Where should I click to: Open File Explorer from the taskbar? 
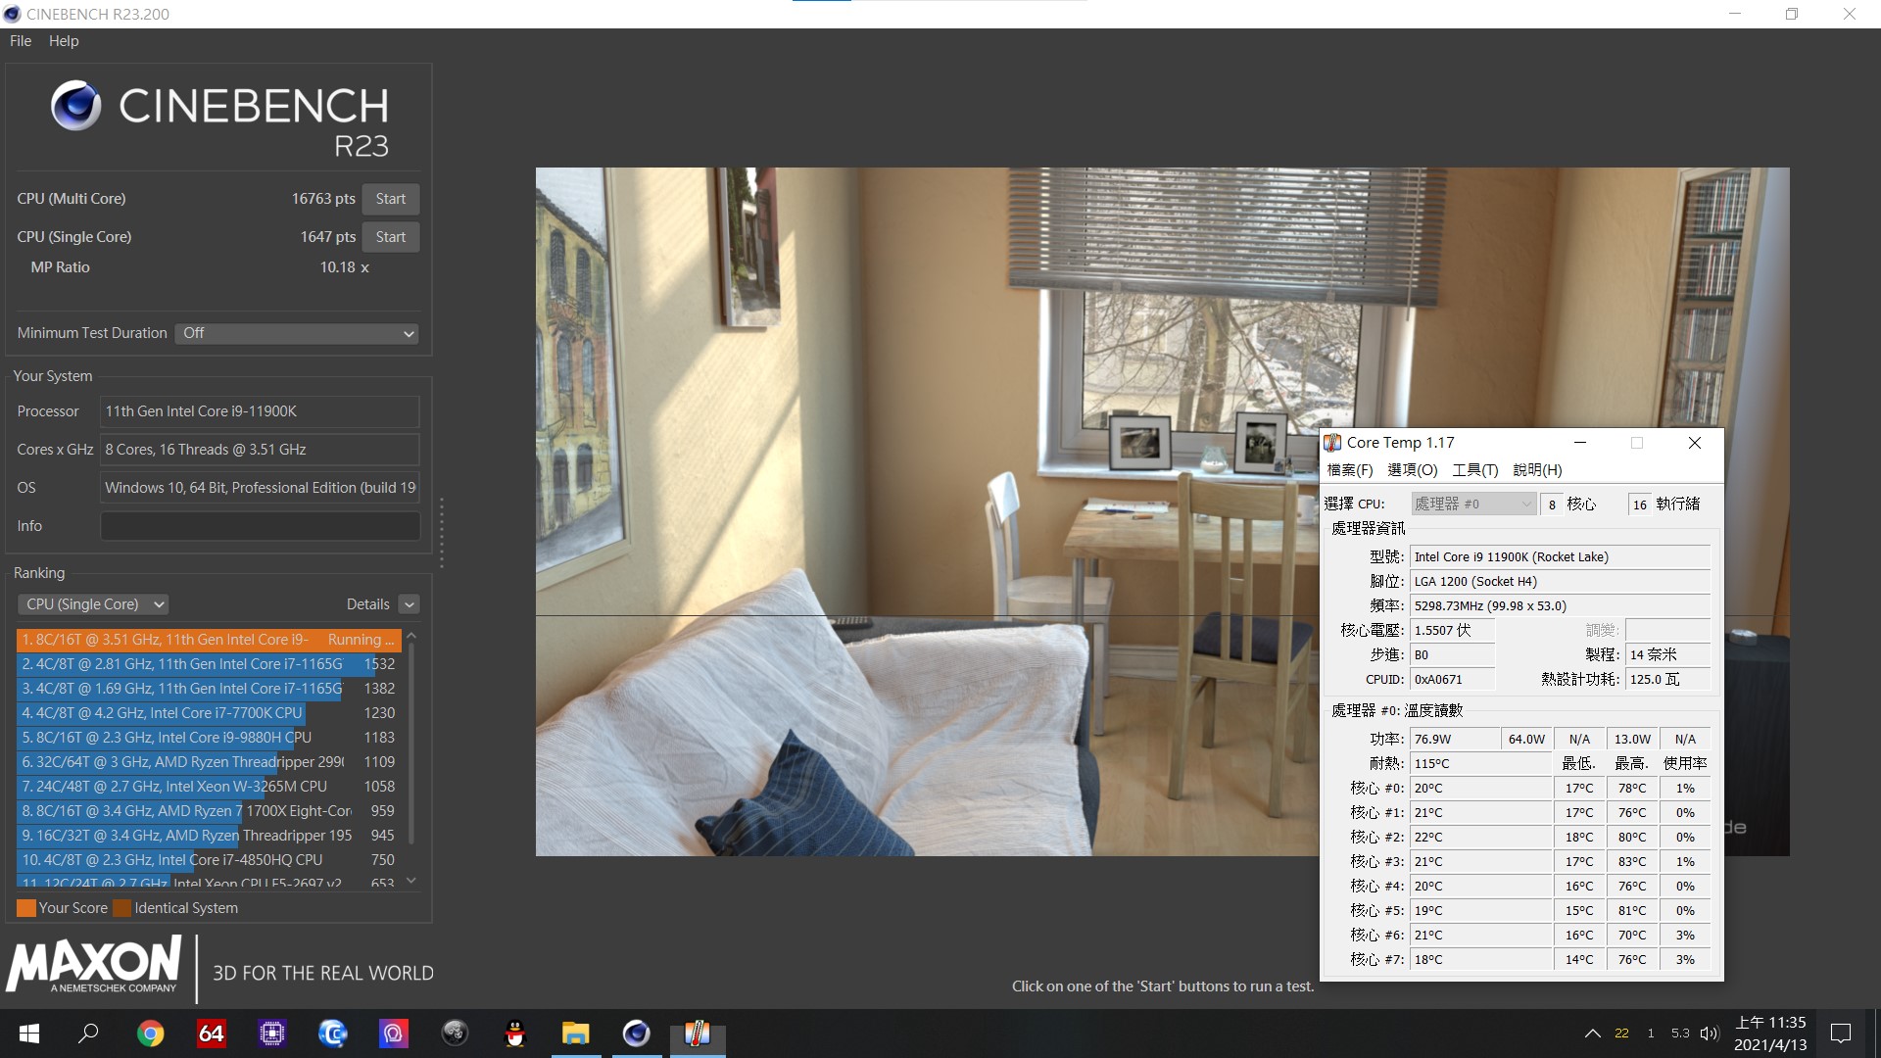click(x=576, y=1034)
